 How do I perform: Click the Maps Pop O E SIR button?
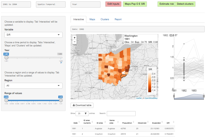tap(135, 4)
